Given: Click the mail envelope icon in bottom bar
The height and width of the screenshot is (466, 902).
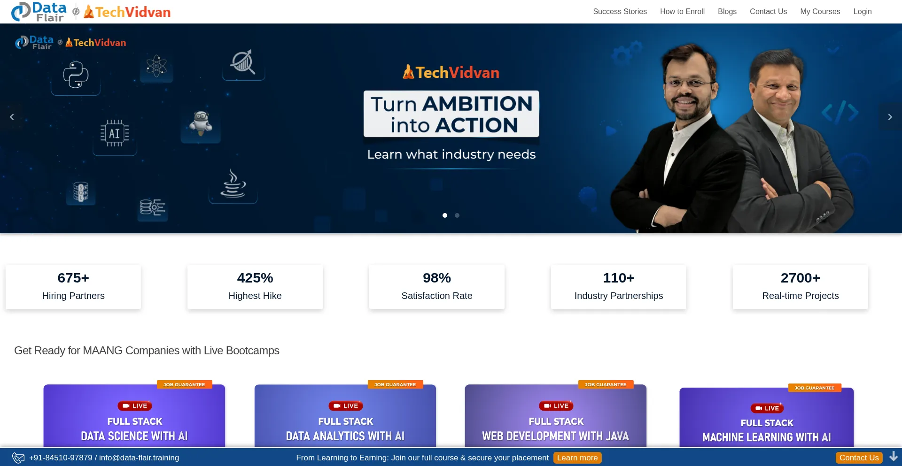Looking at the screenshot, I should [x=18, y=458].
